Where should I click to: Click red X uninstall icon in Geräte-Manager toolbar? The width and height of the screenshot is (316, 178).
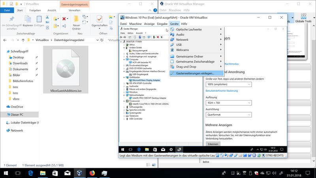158,37
